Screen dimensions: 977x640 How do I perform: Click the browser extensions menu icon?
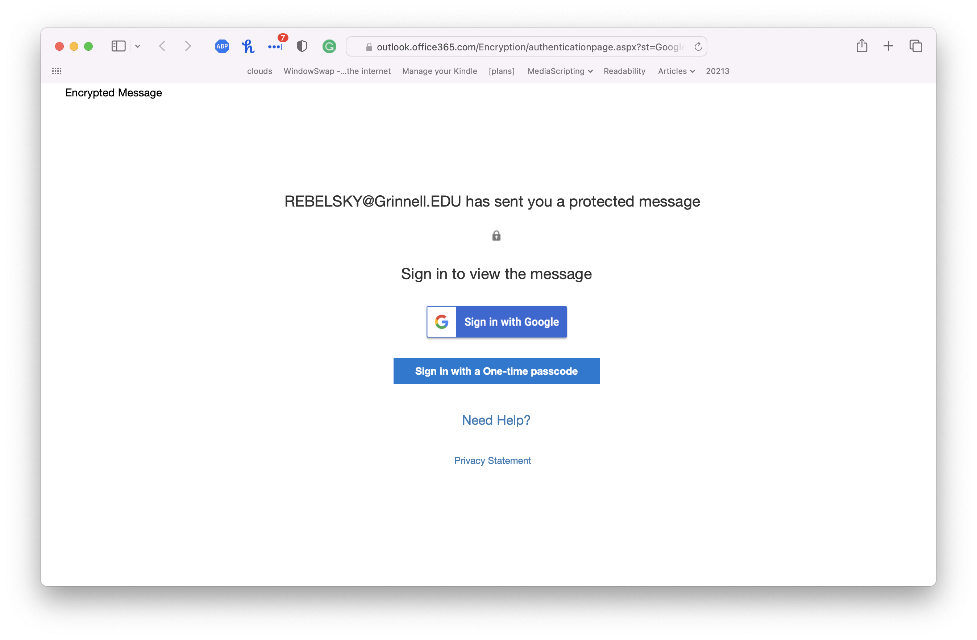coord(275,46)
